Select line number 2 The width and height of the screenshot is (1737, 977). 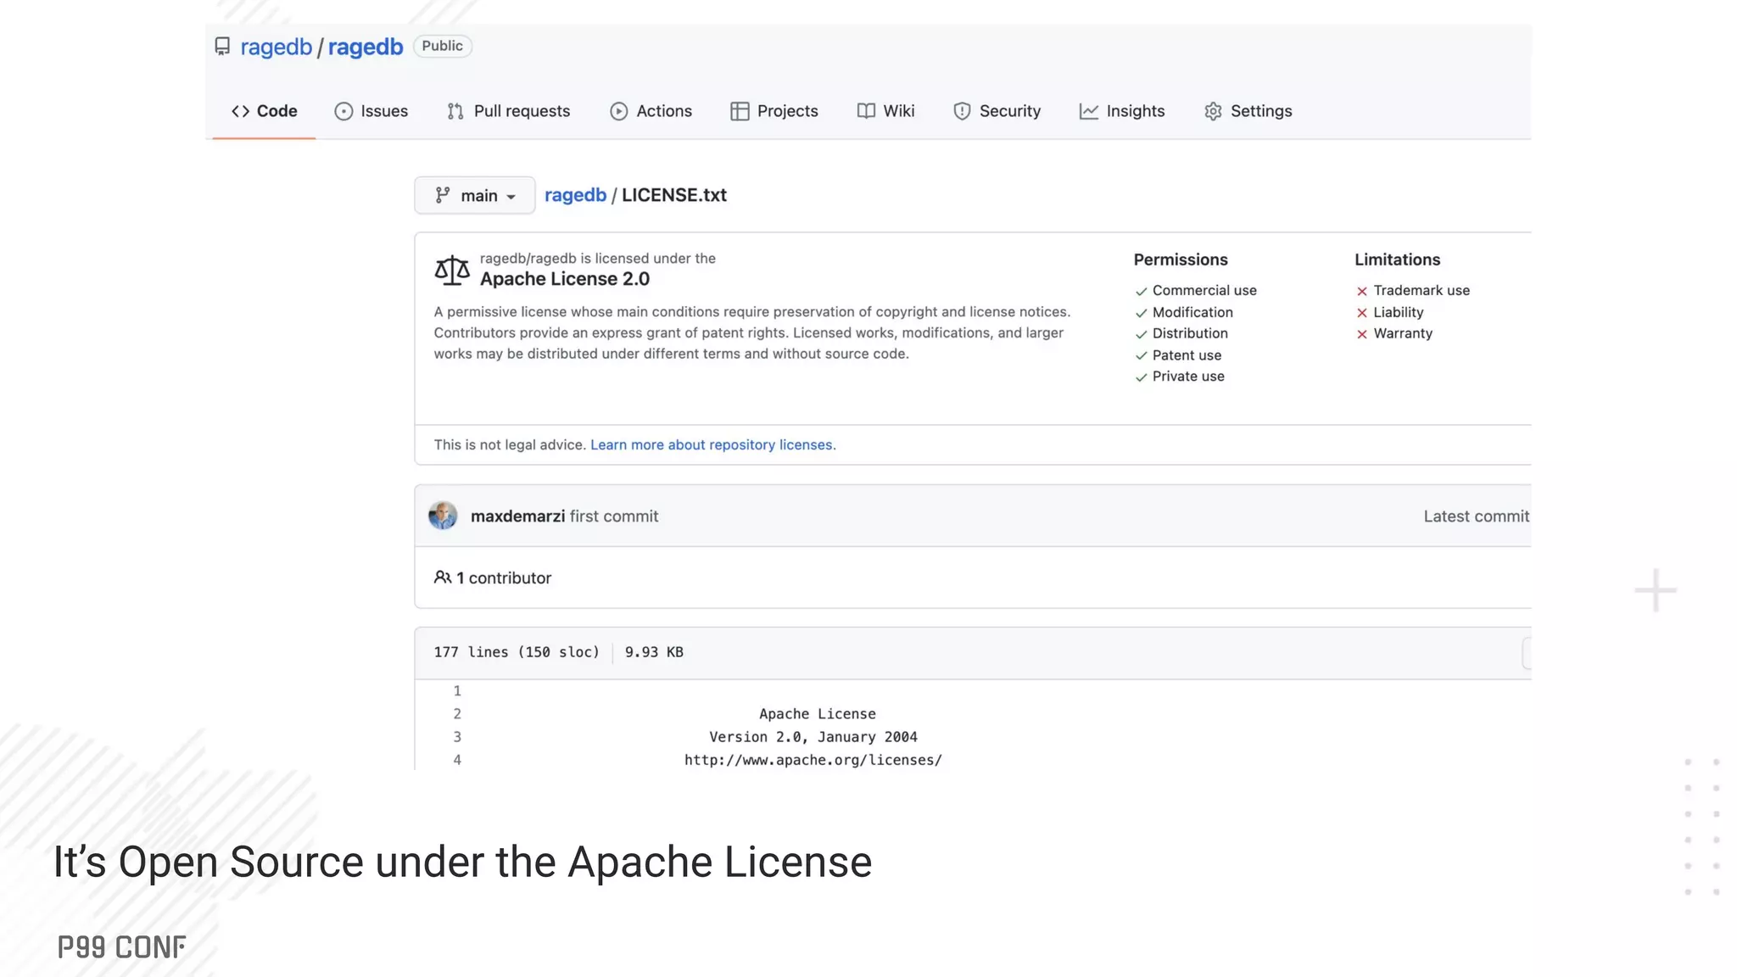(x=457, y=714)
